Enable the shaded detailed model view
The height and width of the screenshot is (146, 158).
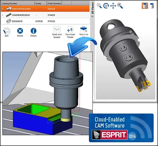click(x=145, y=6)
